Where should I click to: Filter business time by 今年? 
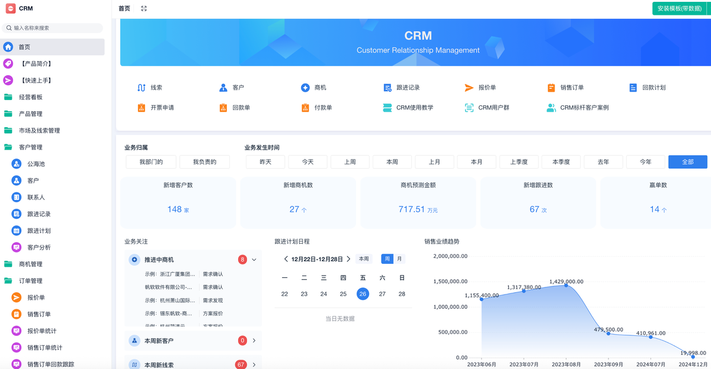(x=646, y=162)
